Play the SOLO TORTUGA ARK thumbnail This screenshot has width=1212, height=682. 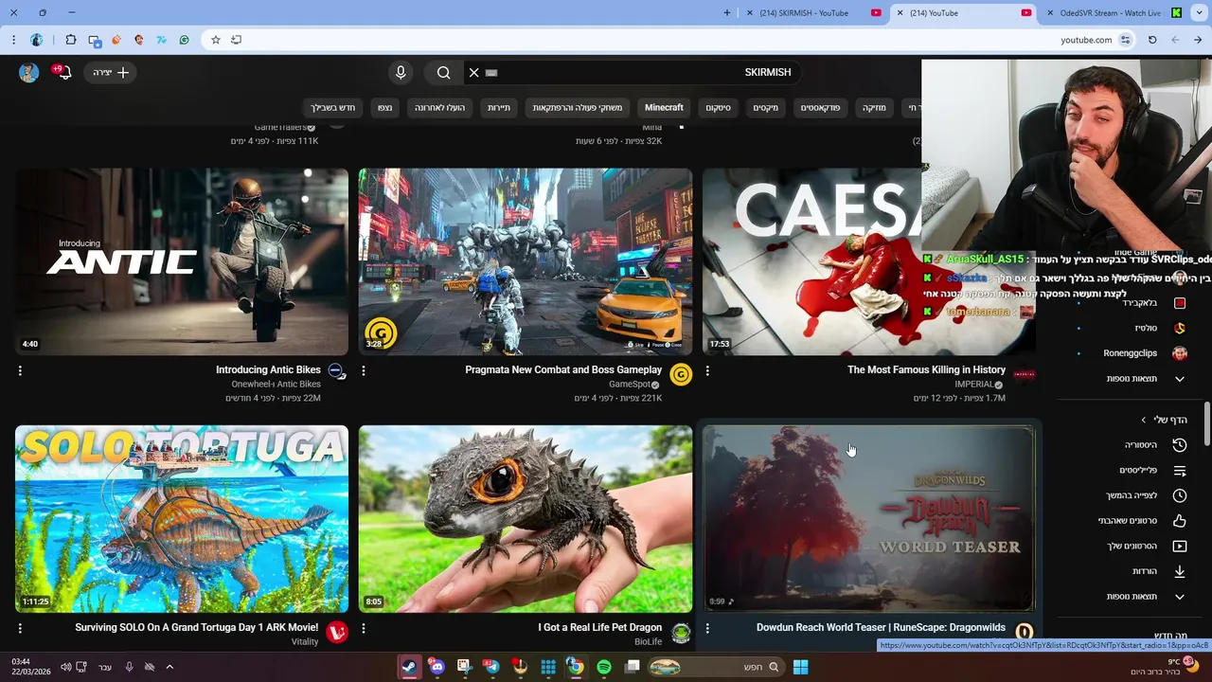182,519
